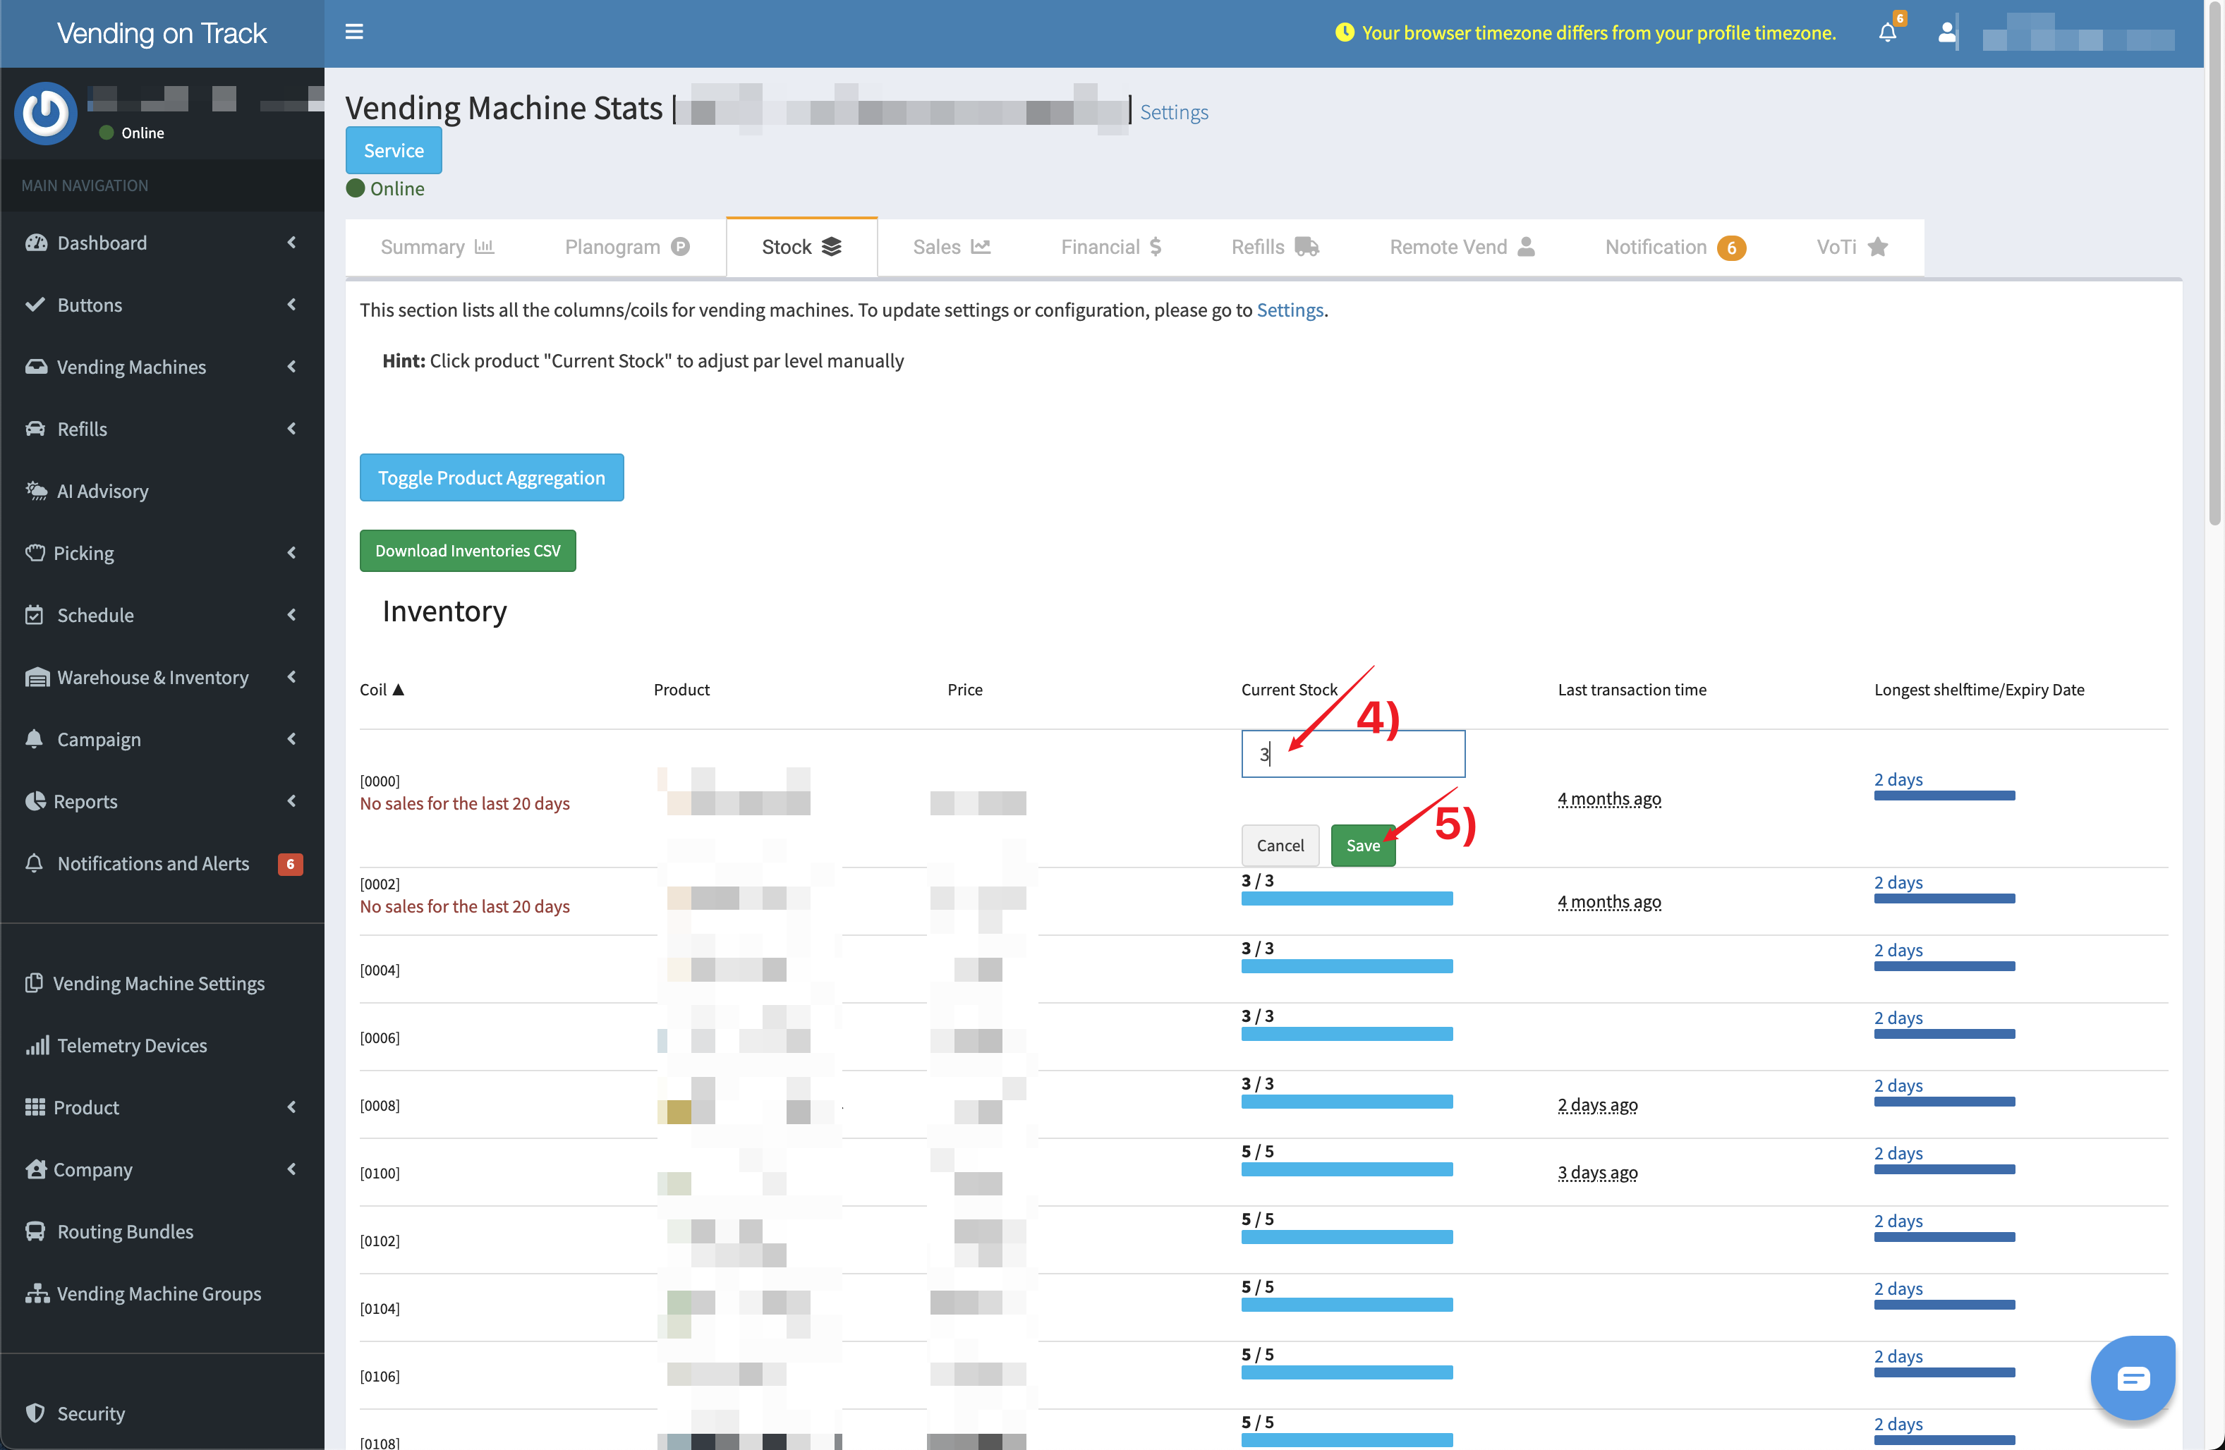
Task: Open Vending Machine Groups in sidebar
Action: 159,1293
